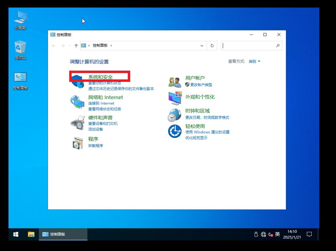Viewport: 336px width, 251px height.
Task: Expand the 类别 view-by dropdown
Action: click(x=254, y=62)
